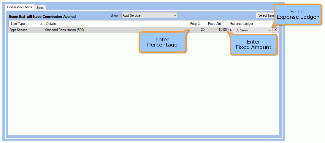Switch to the Users tab
The image size is (325, 143).
(39, 8)
